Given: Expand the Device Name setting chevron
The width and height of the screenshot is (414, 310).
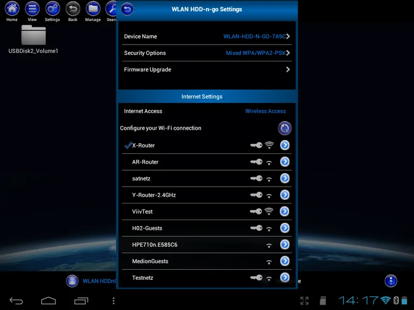Looking at the screenshot, I should coord(288,37).
